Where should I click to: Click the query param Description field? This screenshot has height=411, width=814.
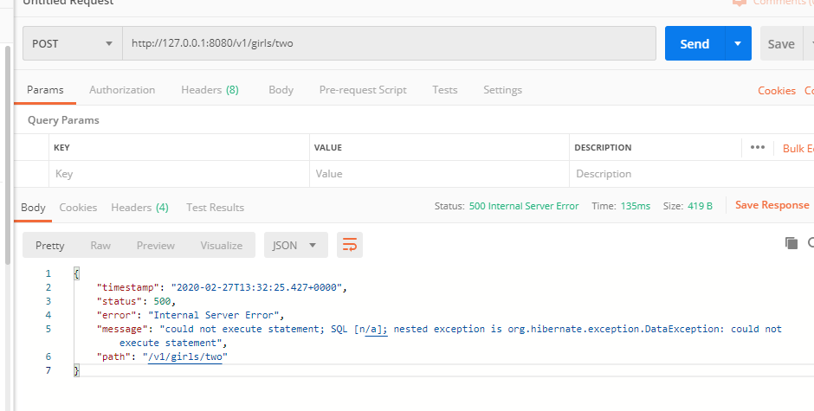[x=692, y=174]
